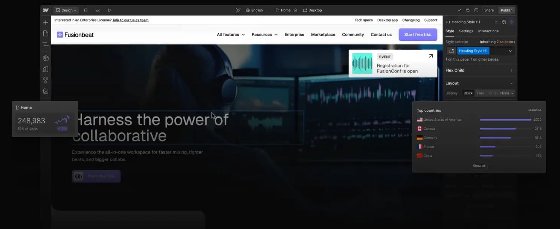The height and width of the screenshot is (229, 560).
Task: Click the Fusionbeat logo
Action: (x=75, y=35)
